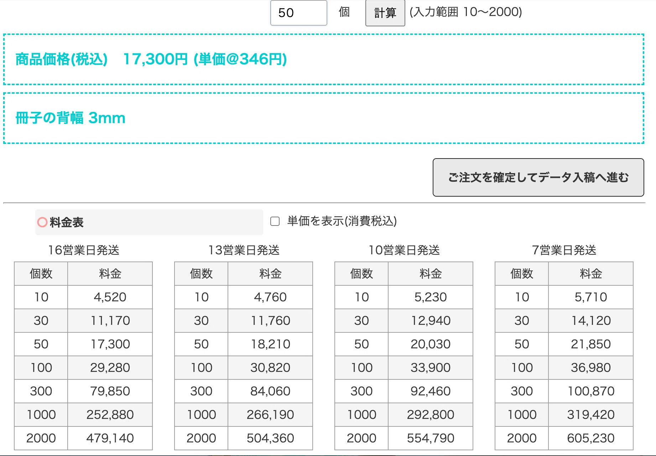
Task: Click price 18,210 for 50 units
Action: click(x=270, y=344)
